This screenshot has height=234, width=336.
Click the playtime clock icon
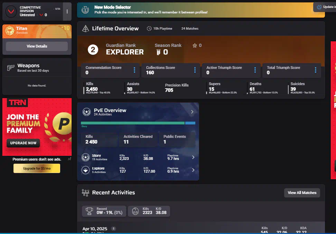tap(149, 29)
